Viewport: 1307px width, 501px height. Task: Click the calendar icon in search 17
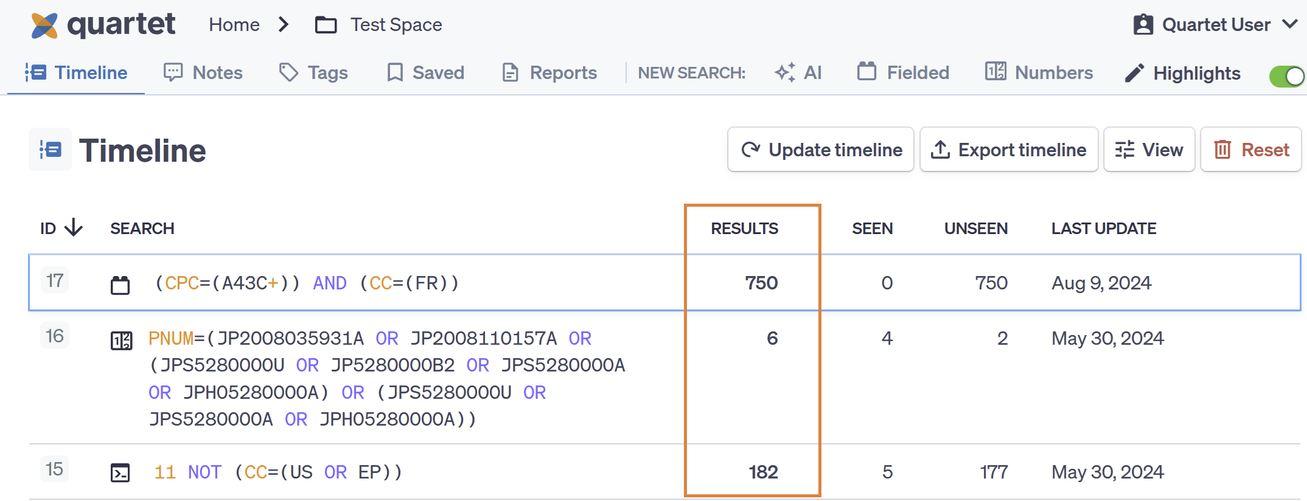coord(120,285)
